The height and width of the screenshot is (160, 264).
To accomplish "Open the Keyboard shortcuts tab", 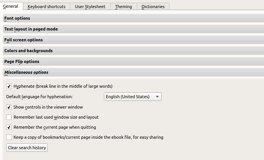I will pyautogui.click(x=47, y=7).
